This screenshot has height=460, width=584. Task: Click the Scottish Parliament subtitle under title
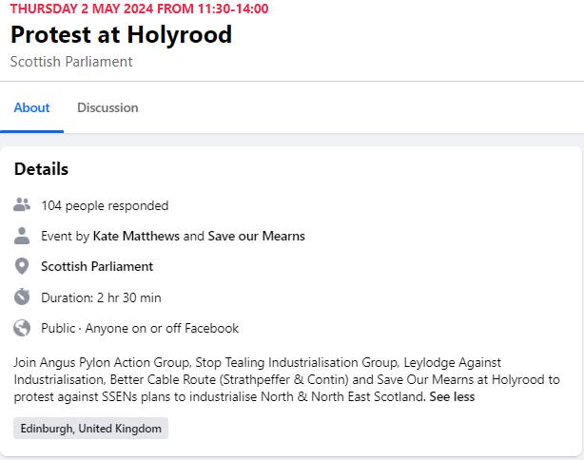click(71, 62)
